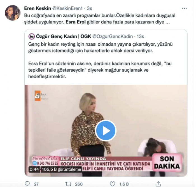Click the 0:44 video duration badge
196x187 pixels.
pos(34,169)
